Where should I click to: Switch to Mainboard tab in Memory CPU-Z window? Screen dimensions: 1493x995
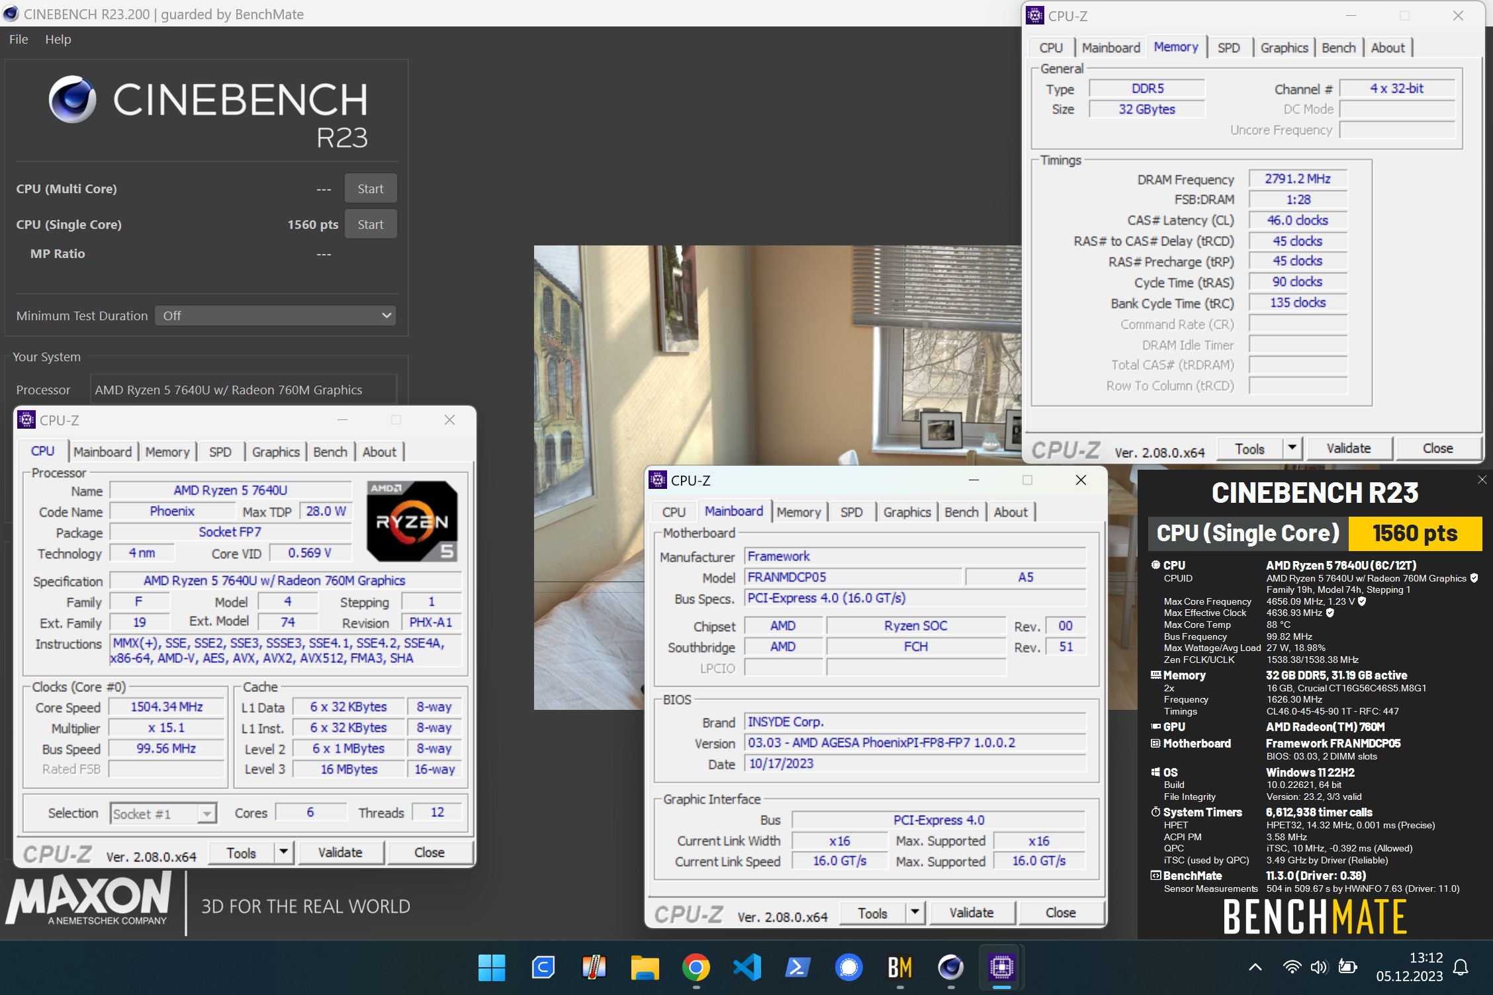coord(1111,48)
